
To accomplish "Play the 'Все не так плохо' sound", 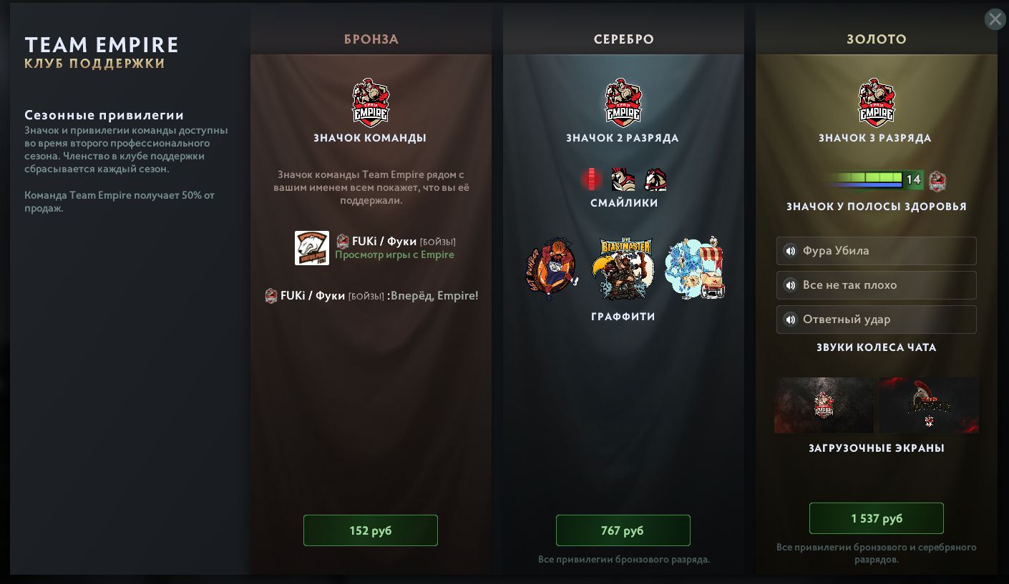I will point(876,285).
